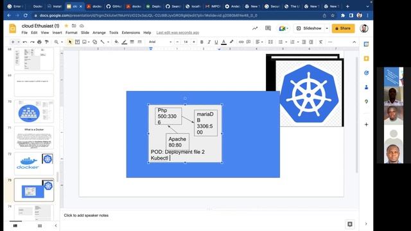Click the Highlight color marker icon
The height and width of the screenshot is (231, 411).
click(x=231, y=42)
